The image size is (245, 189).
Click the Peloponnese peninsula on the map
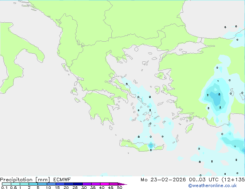pos(102,108)
